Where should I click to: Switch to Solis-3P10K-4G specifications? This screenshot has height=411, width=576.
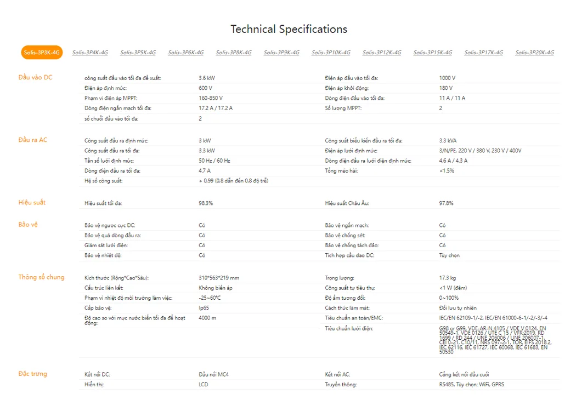click(x=331, y=53)
